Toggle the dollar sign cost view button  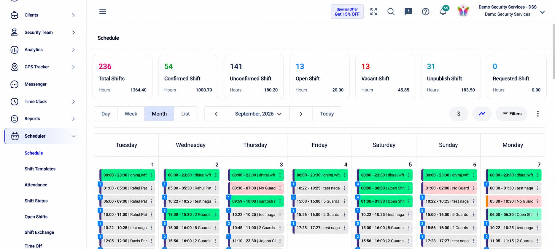pos(459,114)
